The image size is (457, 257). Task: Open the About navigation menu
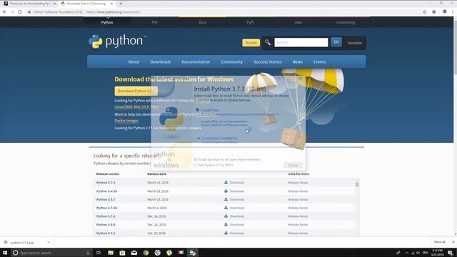(134, 62)
